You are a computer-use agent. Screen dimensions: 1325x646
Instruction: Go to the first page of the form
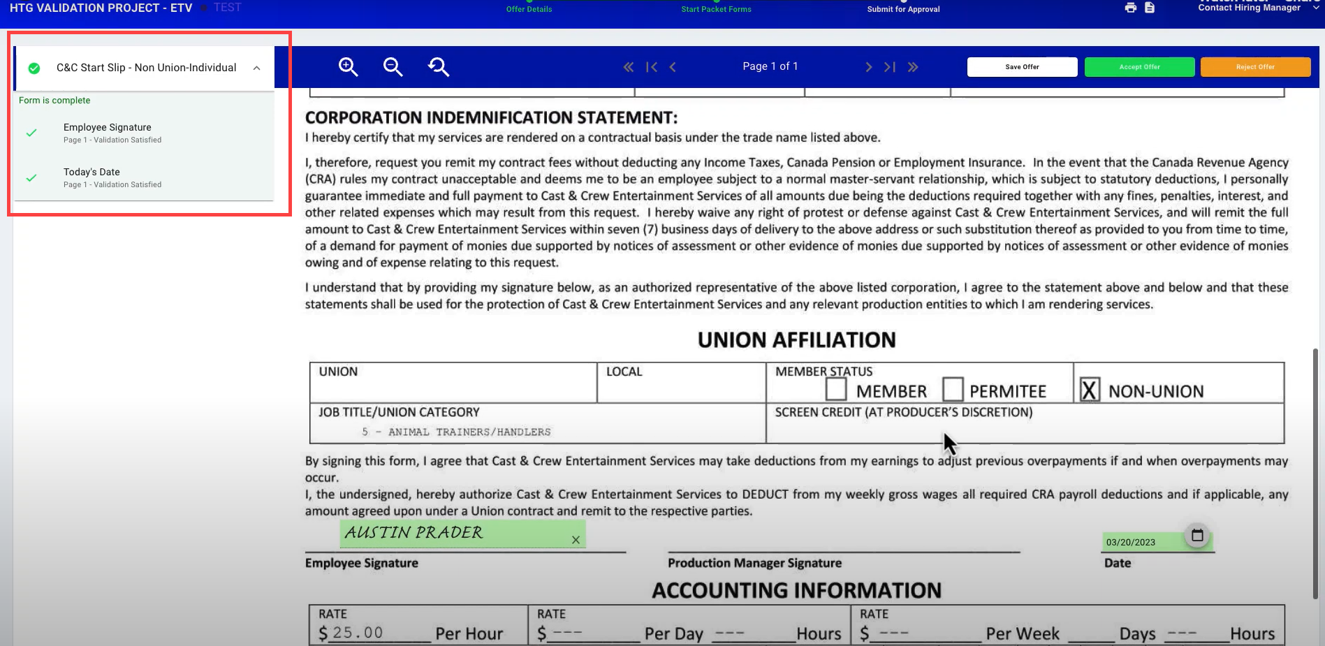pyautogui.click(x=652, y=67)
